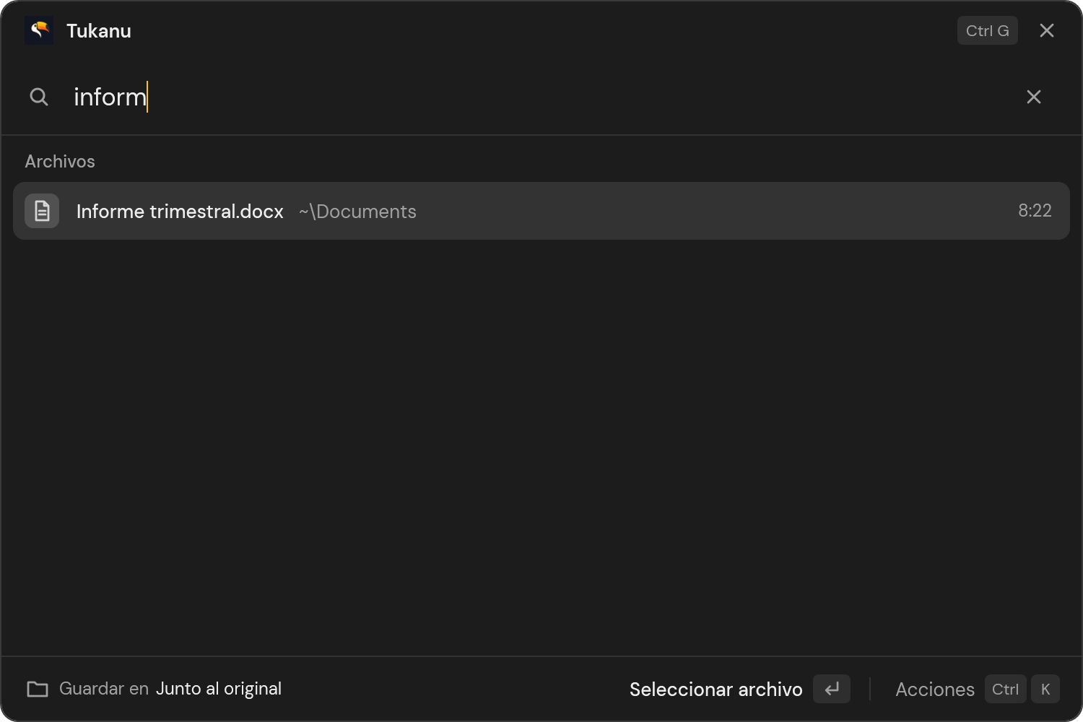Image resolution: width=1083 pixels, height=722 pixels.
Task: Click the folder icon beside Guardar en
Action: [38, 689]
